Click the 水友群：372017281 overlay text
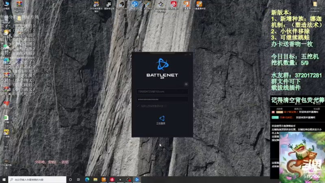 tap(297, 75)
